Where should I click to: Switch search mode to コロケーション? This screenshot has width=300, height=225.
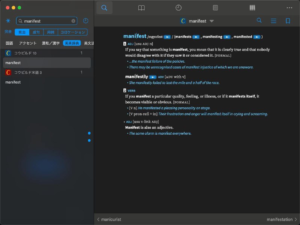tap(73, 32)
